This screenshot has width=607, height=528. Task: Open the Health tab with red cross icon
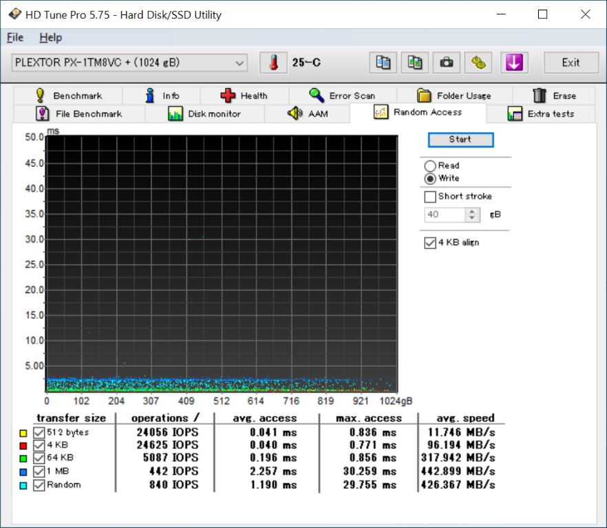click(x=244, y=96)
